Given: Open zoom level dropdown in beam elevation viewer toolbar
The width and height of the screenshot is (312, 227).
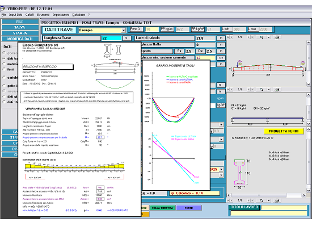Looking at the screenshot, I should (x=269, y=37).
